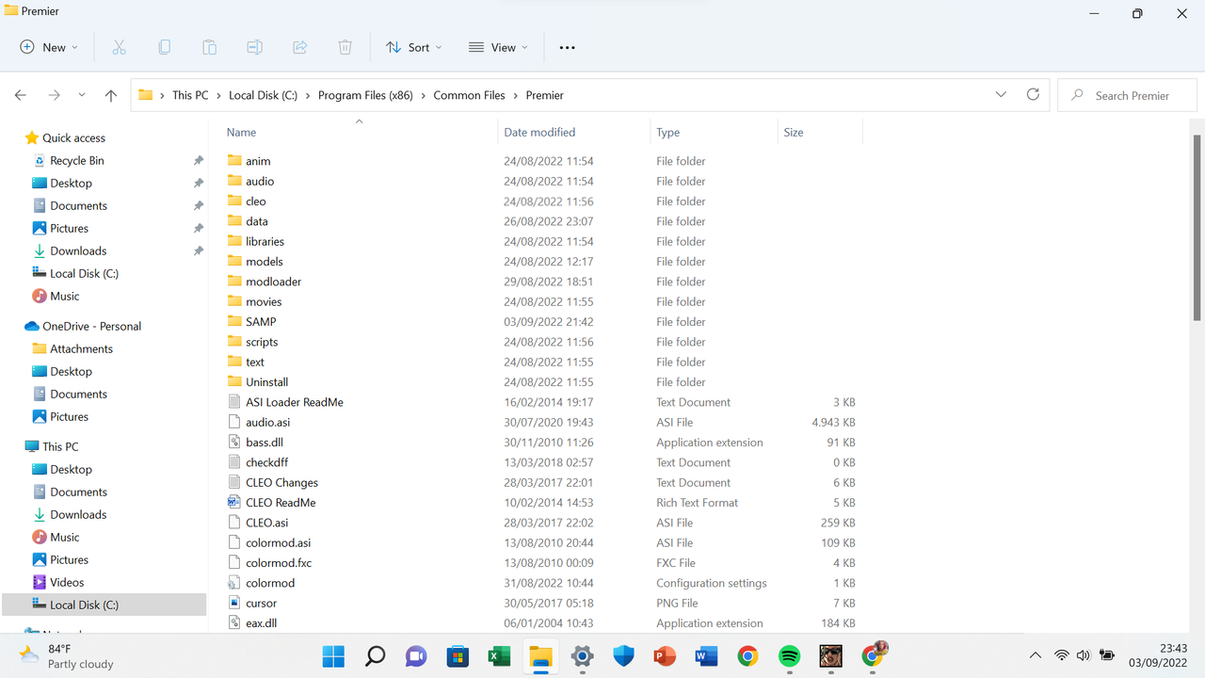Sort by the Name column header
The height and width of the screenshot is (678, 1205).
[241, 133]
